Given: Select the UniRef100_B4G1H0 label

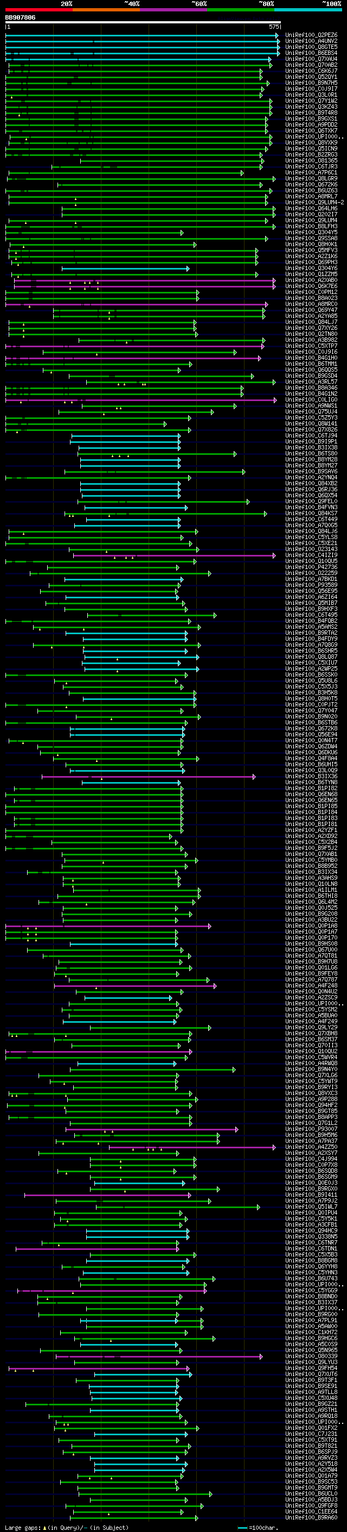Looking at the screenshot, I should 311,358.
